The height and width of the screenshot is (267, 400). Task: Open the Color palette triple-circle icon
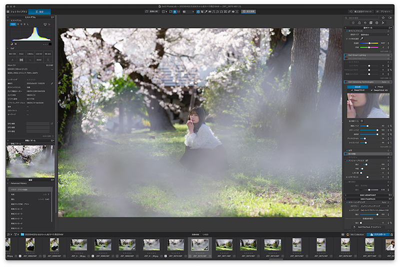(x=359, y=23)
